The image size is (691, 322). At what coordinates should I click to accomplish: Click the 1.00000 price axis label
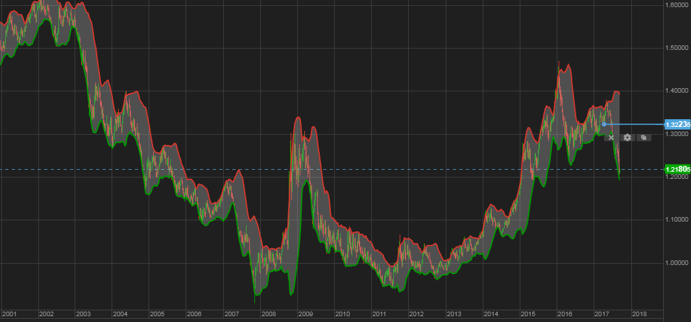click(x=678, y=263)
